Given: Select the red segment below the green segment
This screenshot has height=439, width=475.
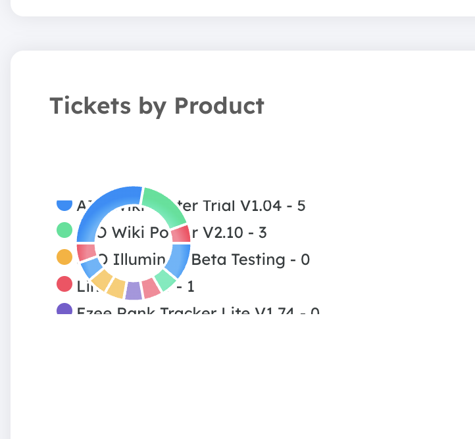Looking at the screenshot, I should [182, 234].
